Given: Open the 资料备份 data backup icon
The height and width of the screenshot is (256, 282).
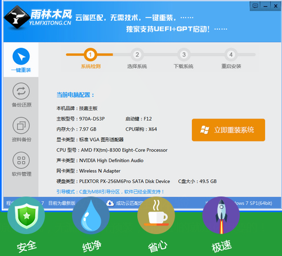Looking at the screenshot, I should coord(21,126).
